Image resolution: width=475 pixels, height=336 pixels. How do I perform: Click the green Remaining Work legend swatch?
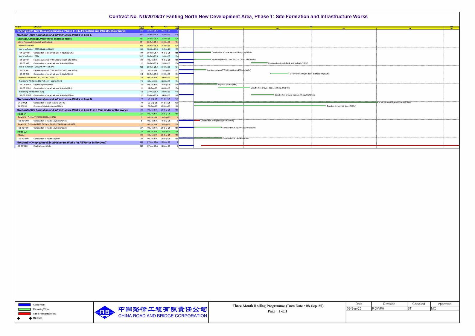(x=24, y=309)
